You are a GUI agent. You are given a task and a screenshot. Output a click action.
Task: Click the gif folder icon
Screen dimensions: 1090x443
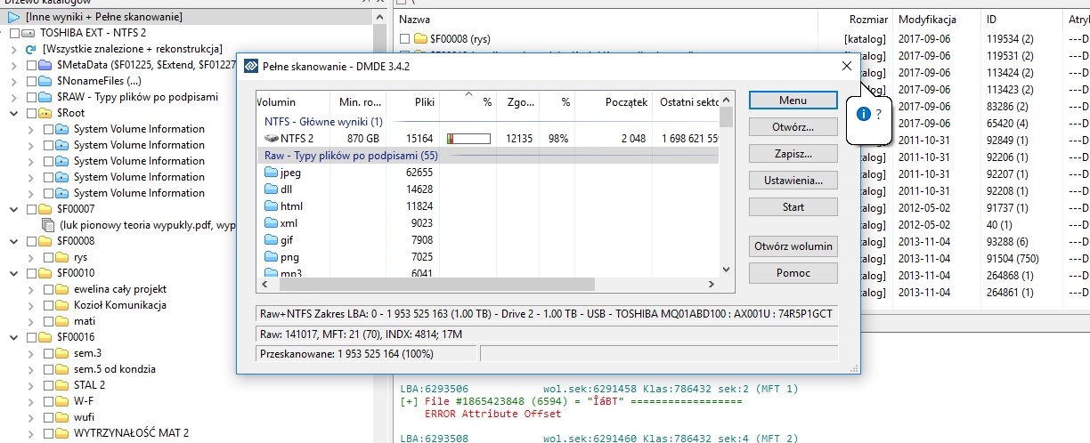pyautogui.click(x=272, y=240)
